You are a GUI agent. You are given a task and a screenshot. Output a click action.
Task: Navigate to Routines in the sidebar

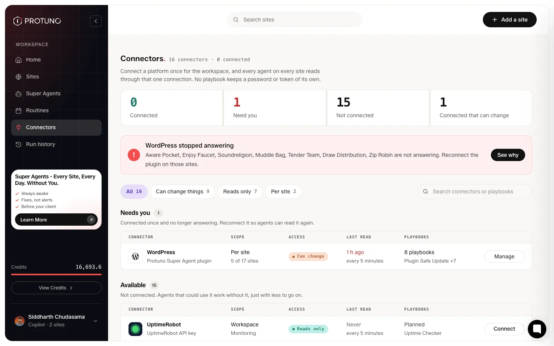pyautogui.click(x=56, y=110)
